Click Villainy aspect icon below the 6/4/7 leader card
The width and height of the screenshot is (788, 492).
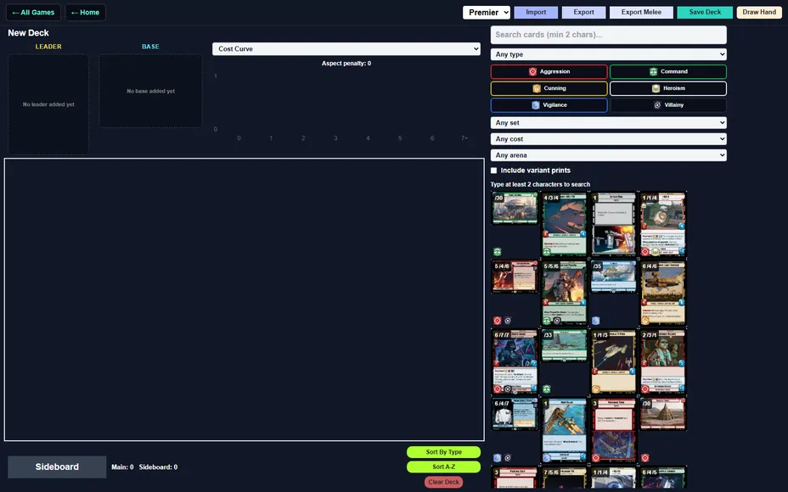pos(508,458)
